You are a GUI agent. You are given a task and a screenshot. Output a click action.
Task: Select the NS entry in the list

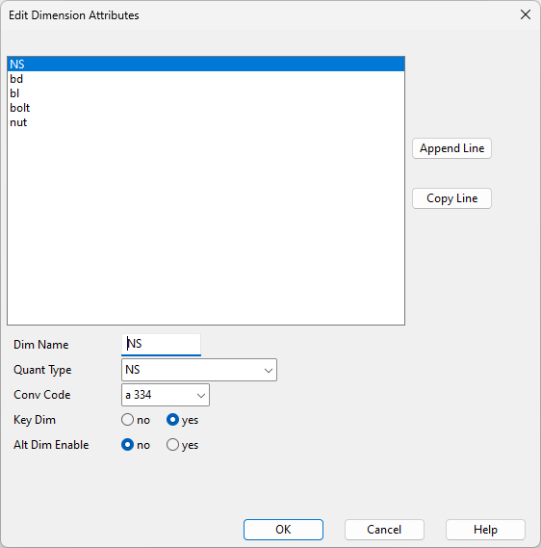click(x=206, y=64)
